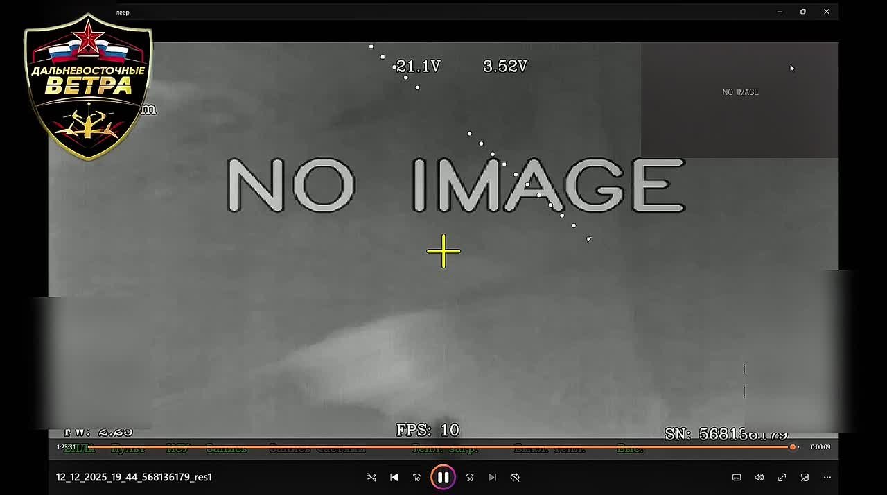Click the yellow crosshair in video center

point(443,251)
